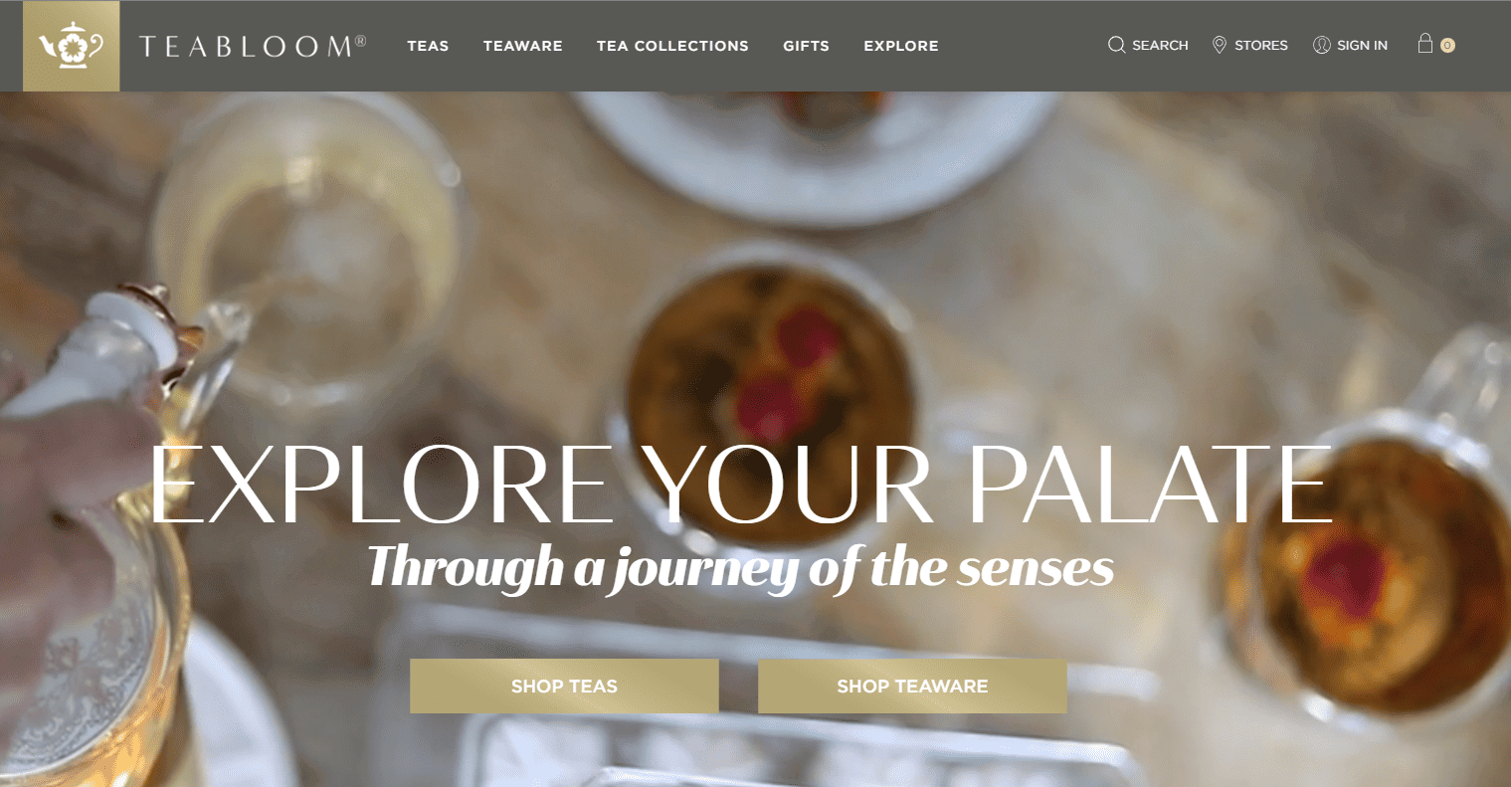1511x787 pixels.
Task: Open the shopping bag cart icon
Action: tap(1425, 43)
